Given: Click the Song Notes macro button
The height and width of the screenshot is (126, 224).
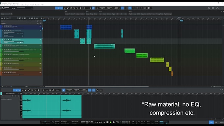Looking at the screenshot, I should point(160,14).
